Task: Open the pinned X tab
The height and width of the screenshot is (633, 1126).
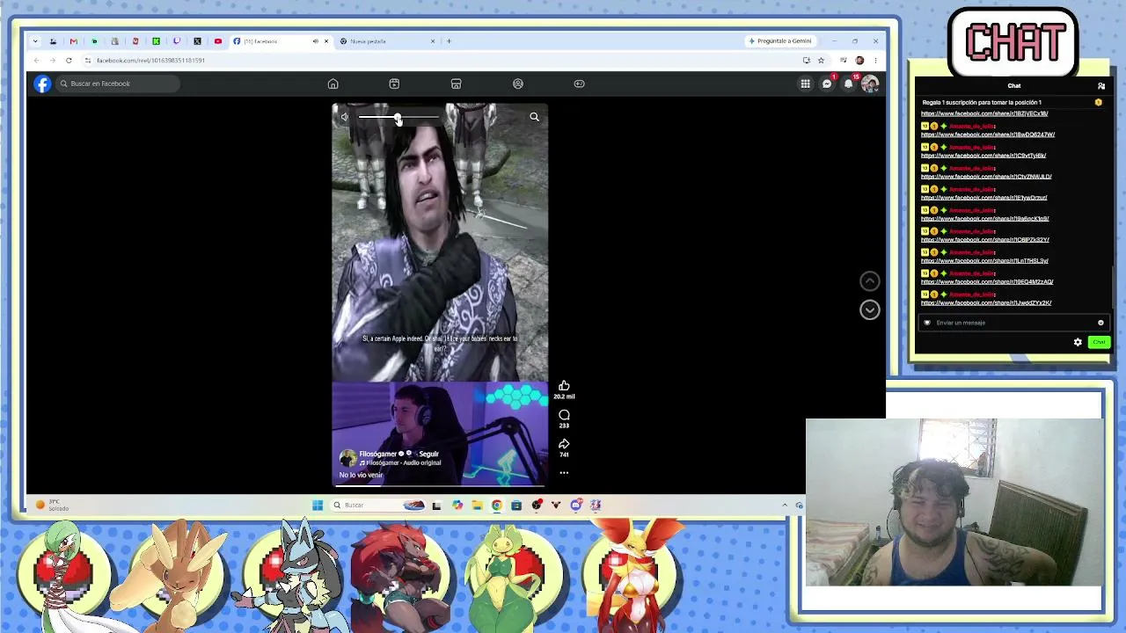Action: tap(197, 41)
